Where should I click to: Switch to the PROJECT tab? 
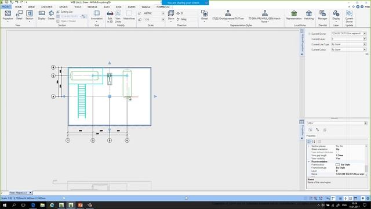6,7
